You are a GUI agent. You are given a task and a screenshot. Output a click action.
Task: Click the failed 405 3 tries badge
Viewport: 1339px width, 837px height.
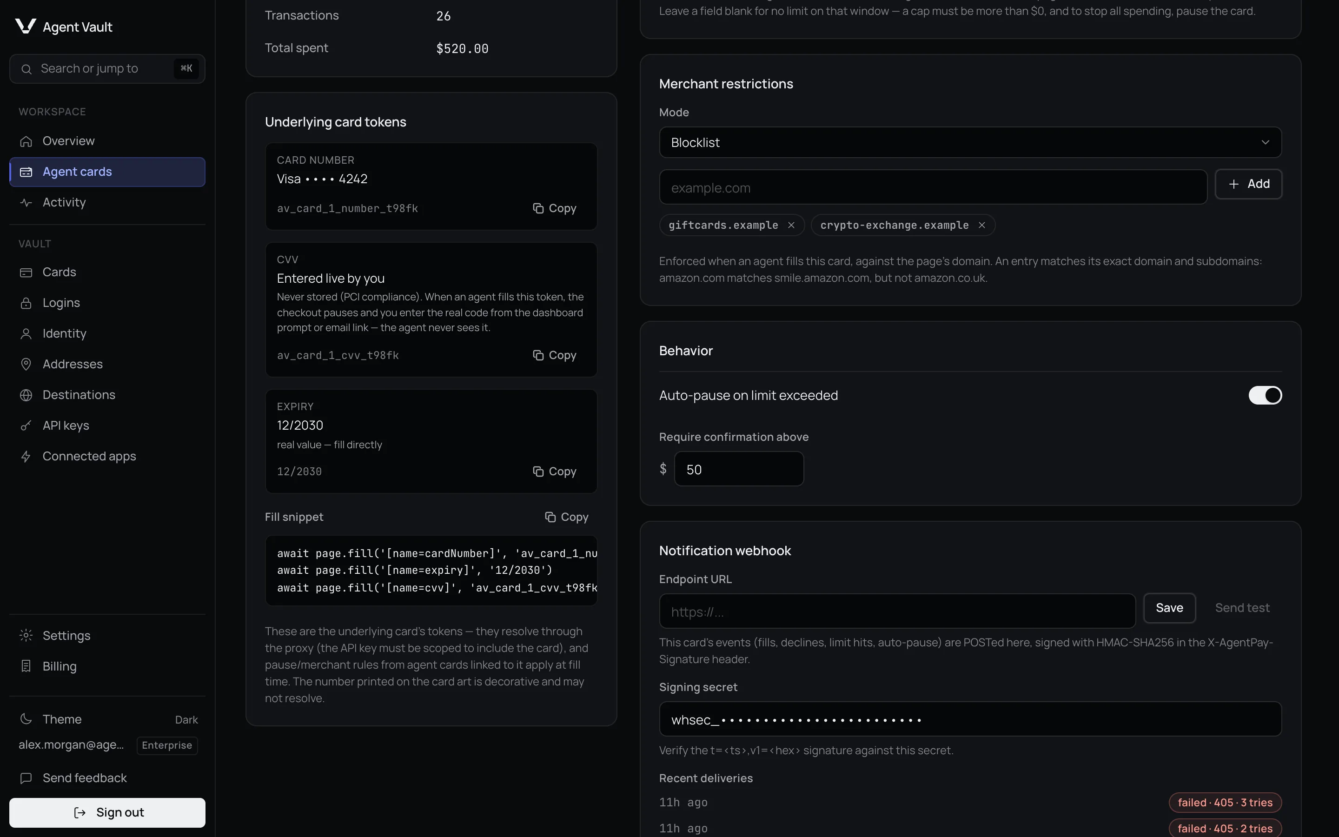tap(1225, 803)
